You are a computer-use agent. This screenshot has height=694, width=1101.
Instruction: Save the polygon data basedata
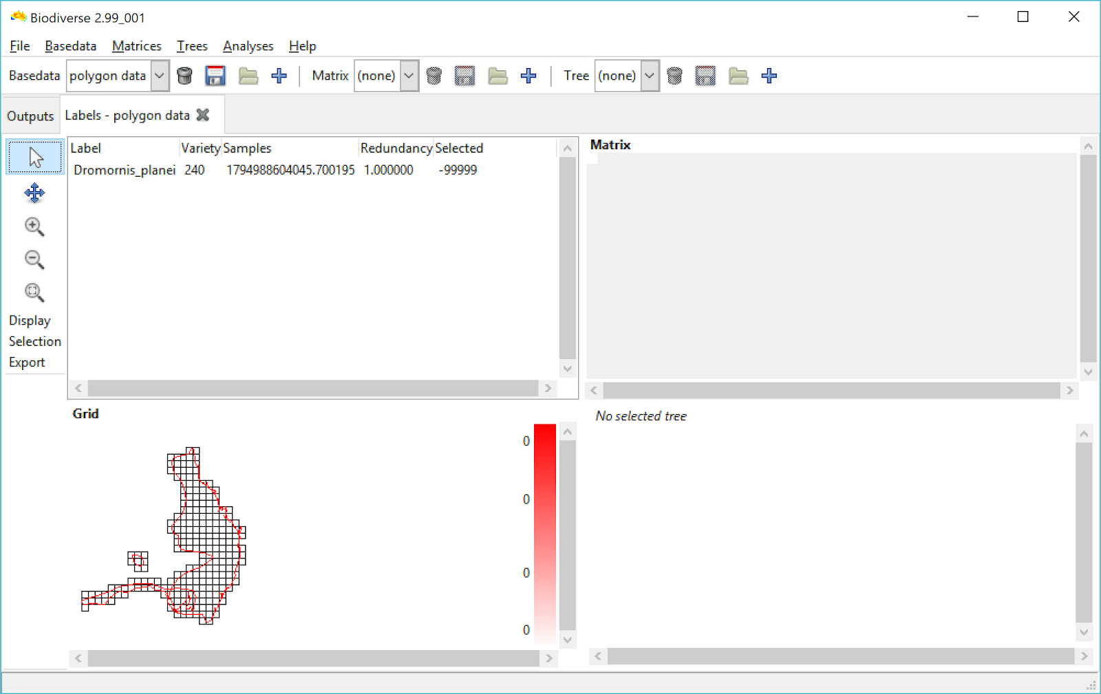215,76
